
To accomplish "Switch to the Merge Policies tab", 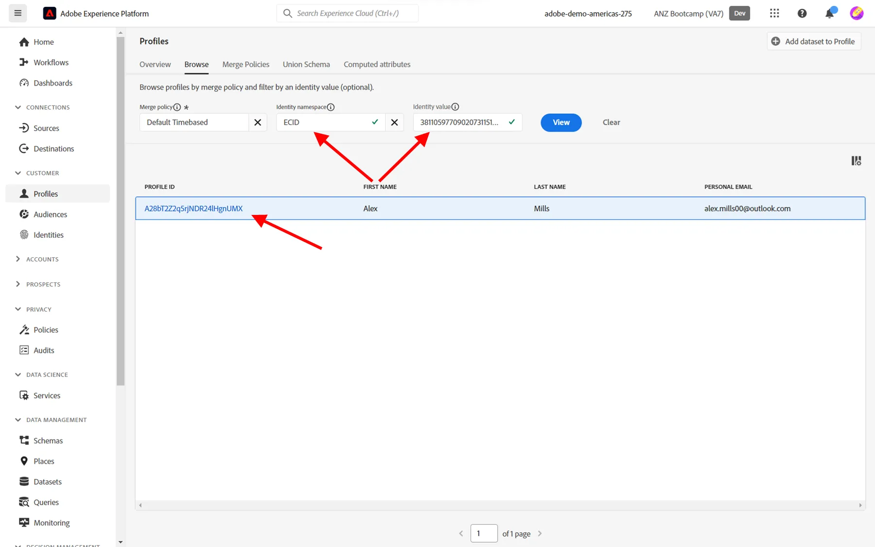I will (245, 65).
